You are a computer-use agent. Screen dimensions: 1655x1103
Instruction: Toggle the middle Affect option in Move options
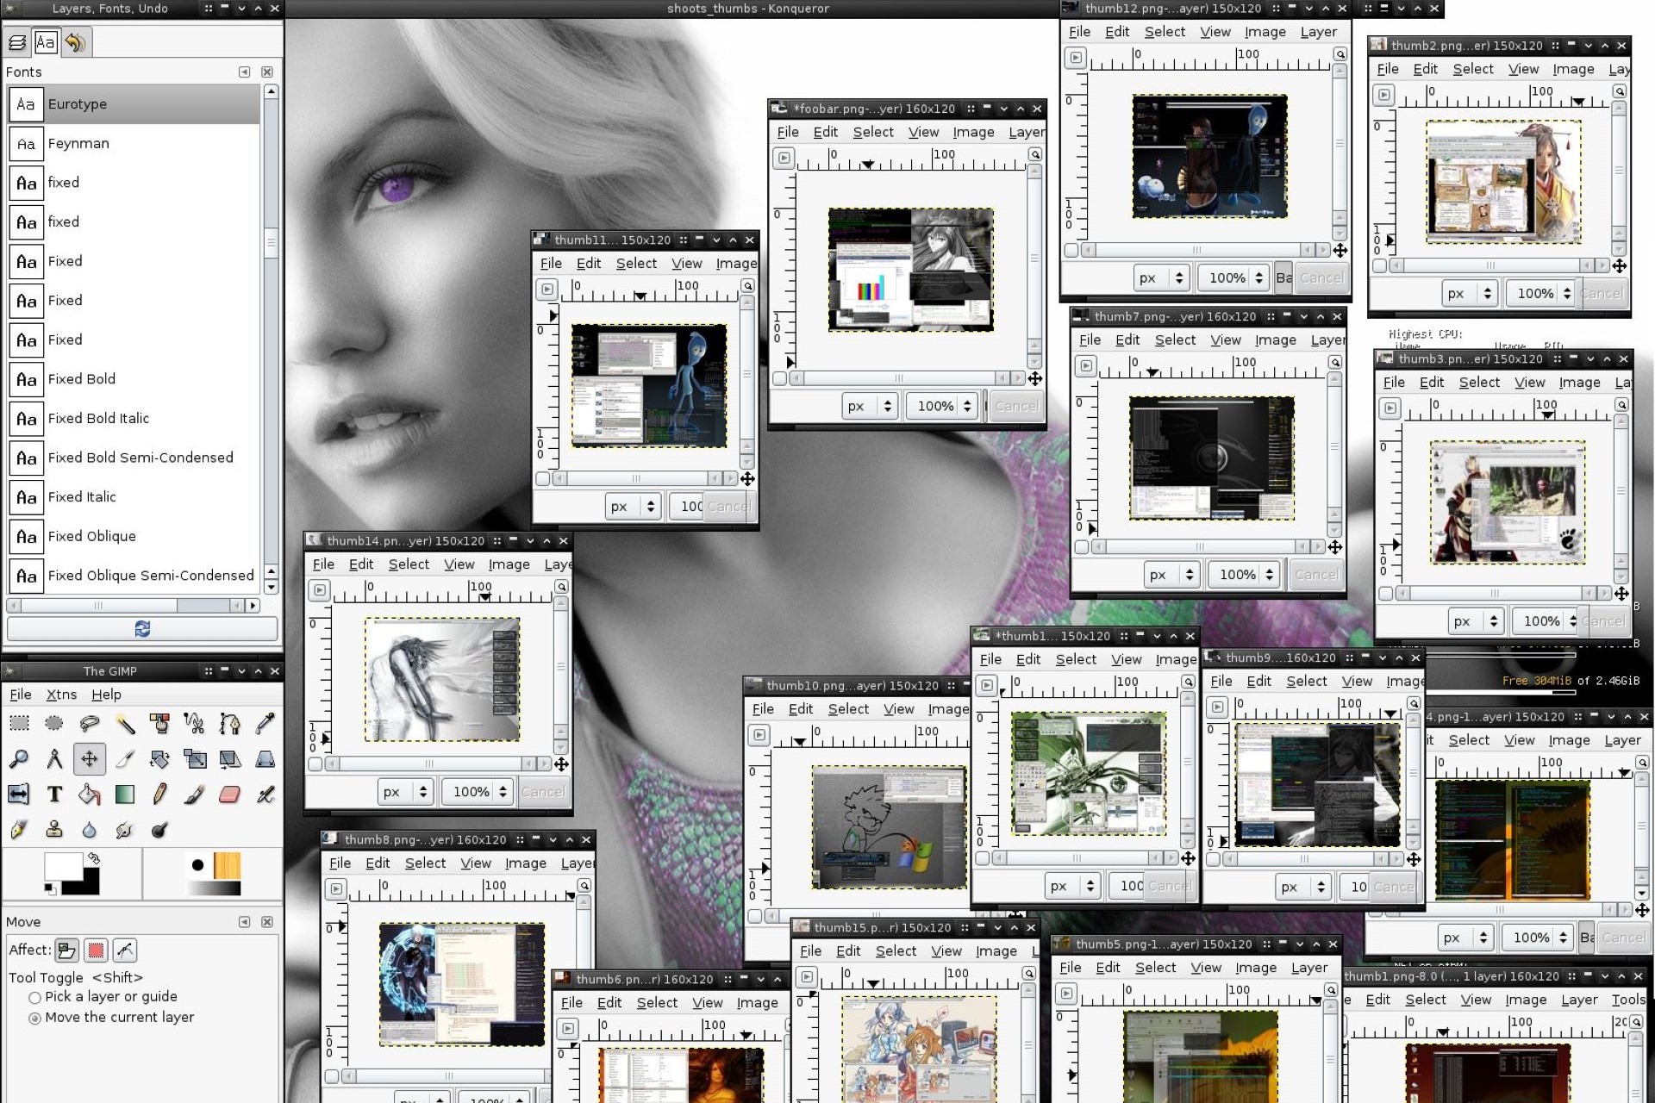coord(96,950)
